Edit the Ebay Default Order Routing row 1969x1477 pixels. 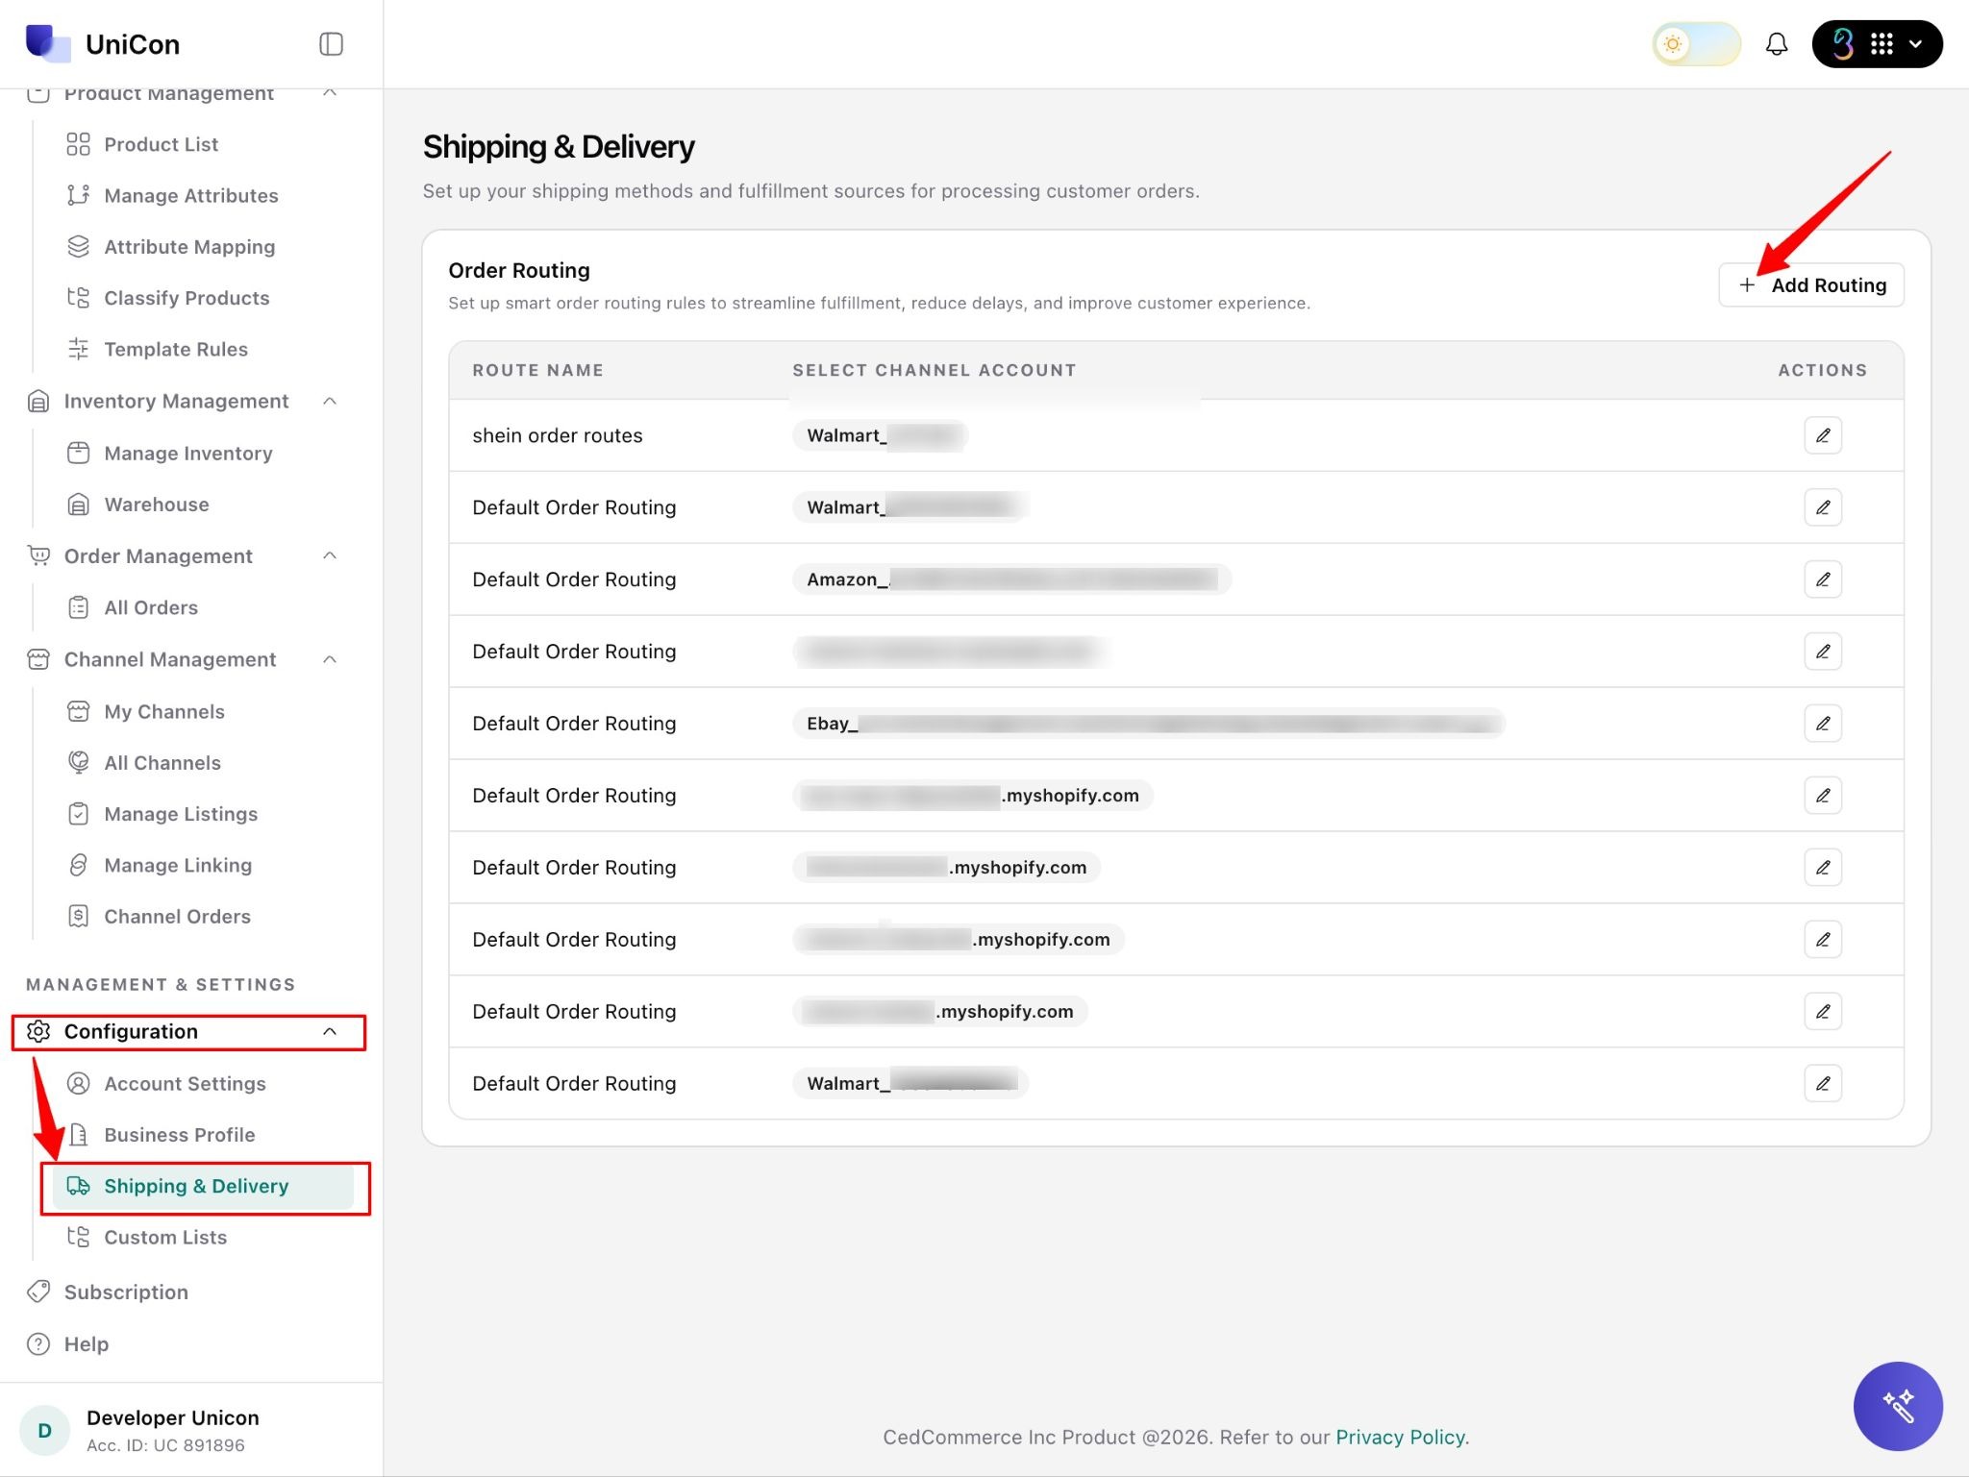(x=1822, y=724)
